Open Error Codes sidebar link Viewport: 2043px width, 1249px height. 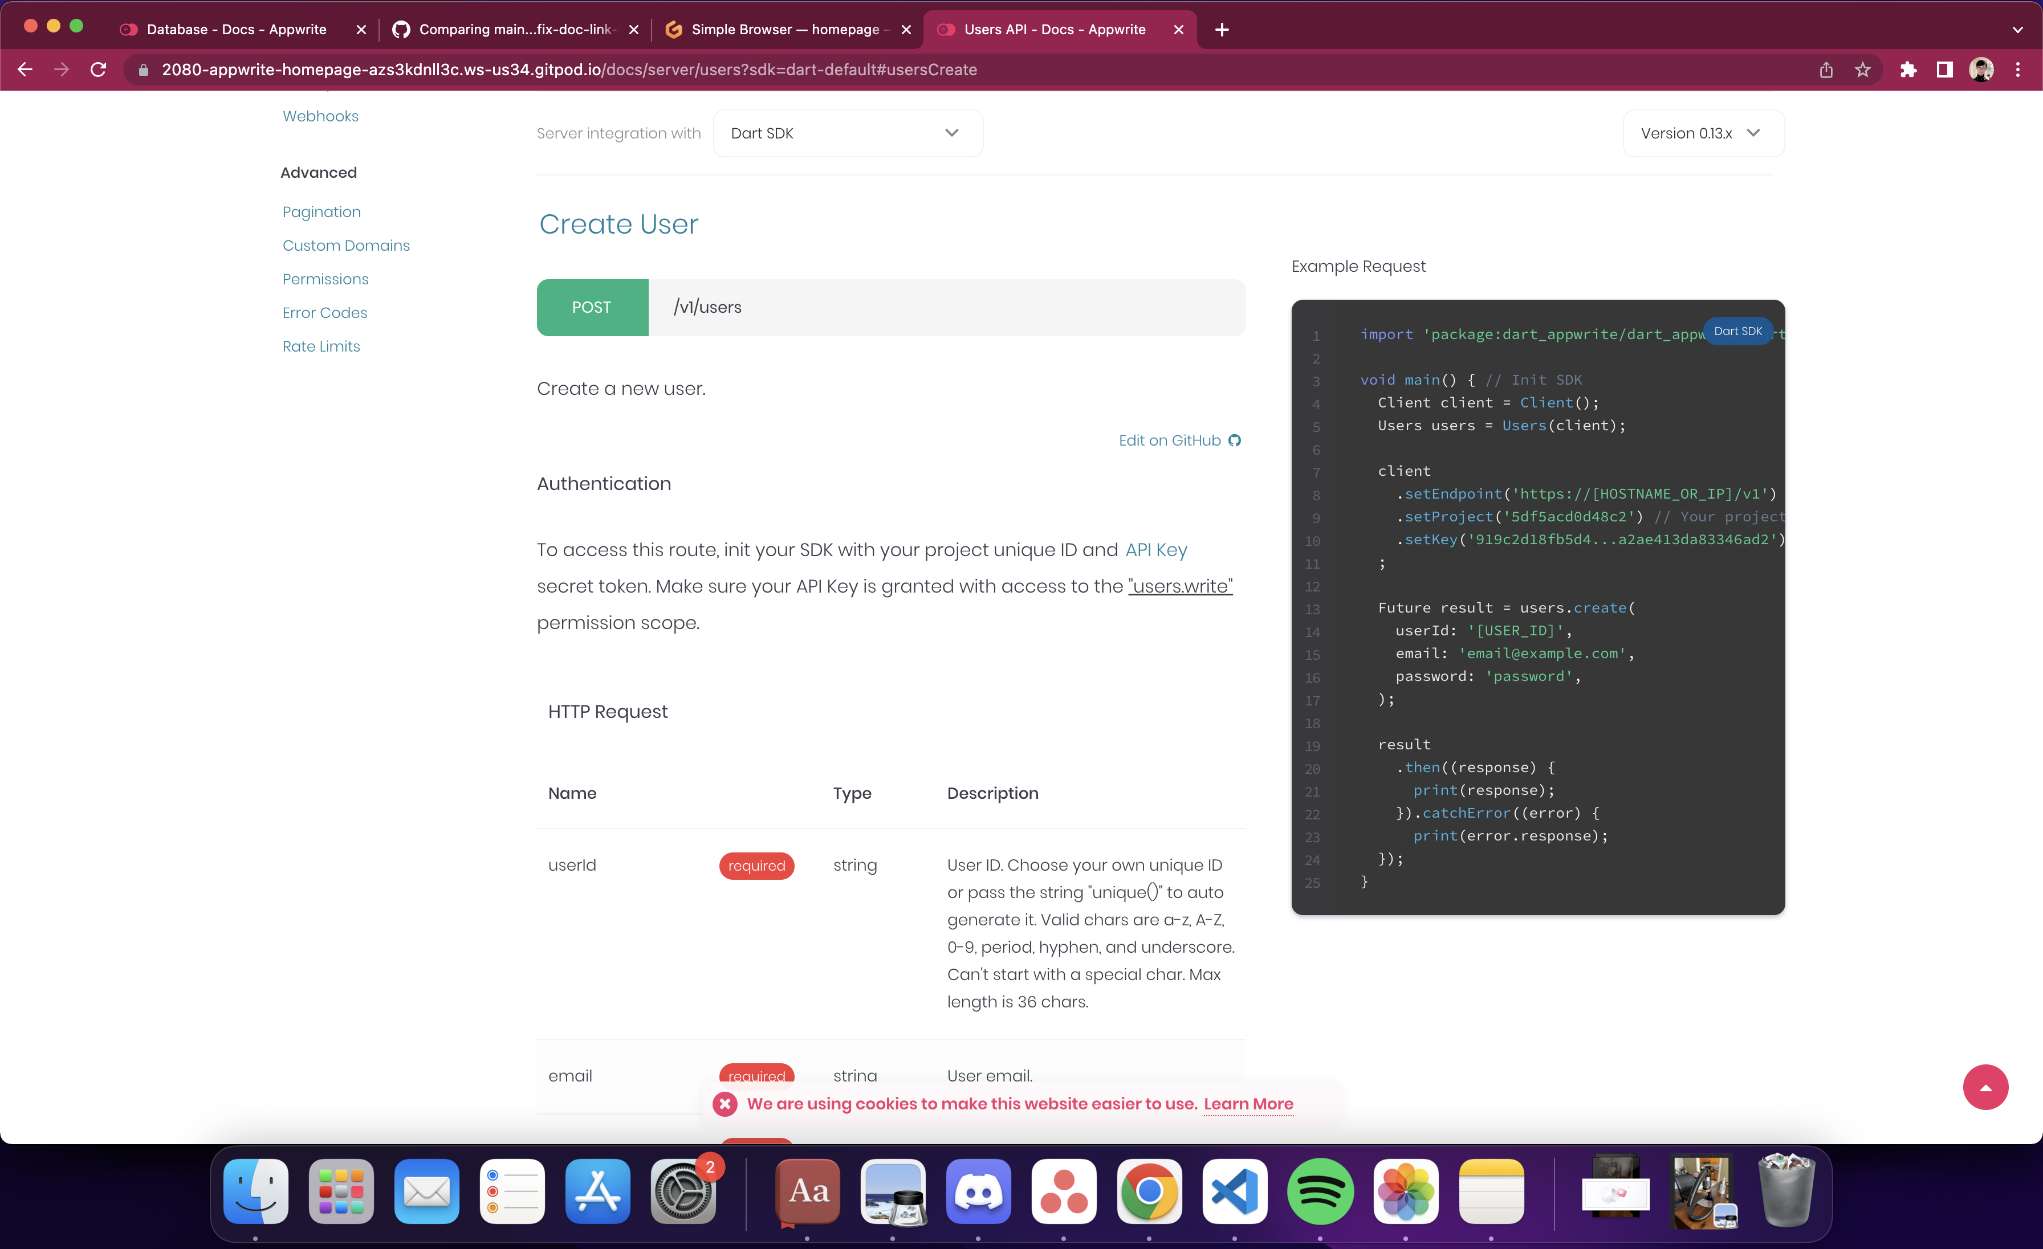[x=324, y=312]
